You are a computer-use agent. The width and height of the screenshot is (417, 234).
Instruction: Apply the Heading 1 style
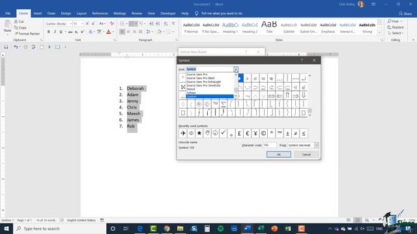click(x=230, y=27)
